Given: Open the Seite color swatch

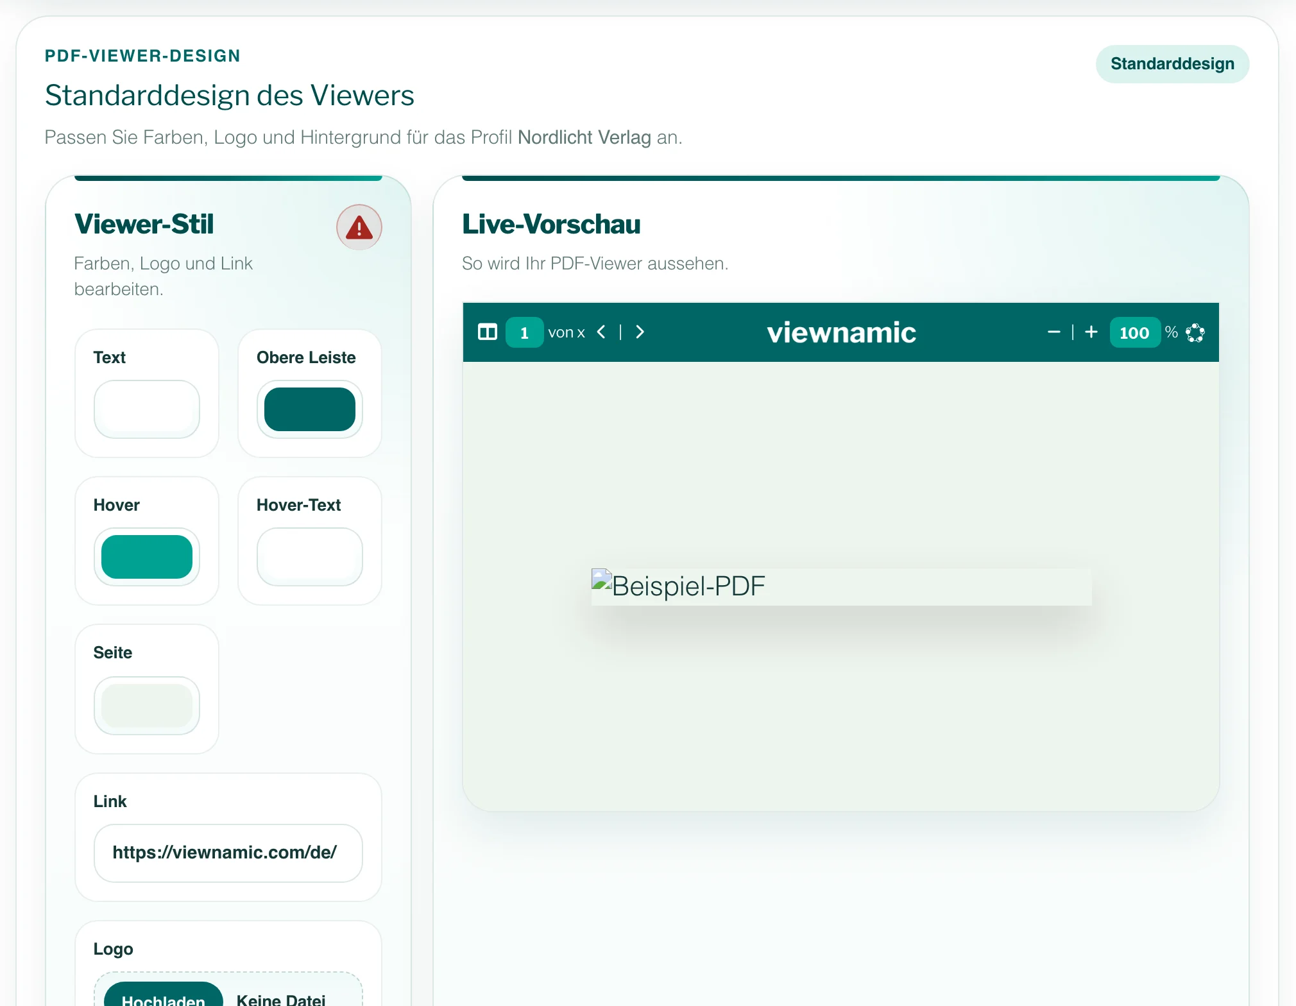Looking at the screenshot, I should [147, 706].
